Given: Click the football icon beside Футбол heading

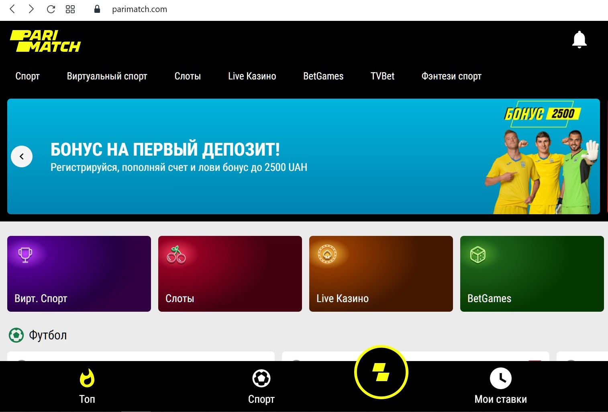Looking at the screenshot, I should (x=16, y=335).
